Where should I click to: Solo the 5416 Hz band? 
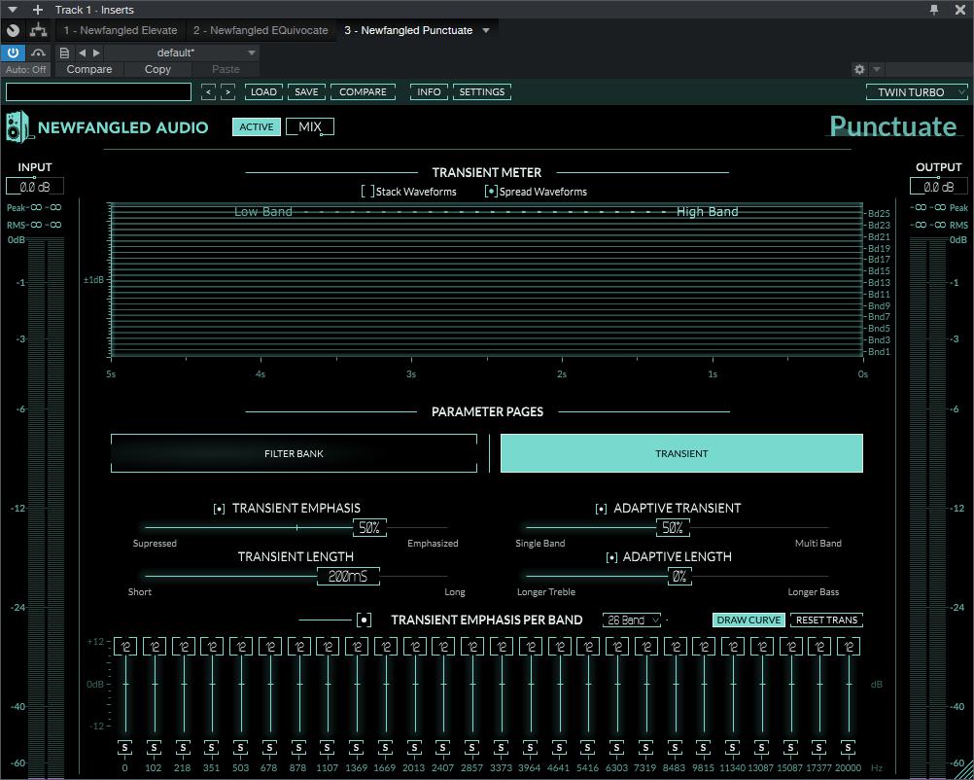click(x=588, y=747)
